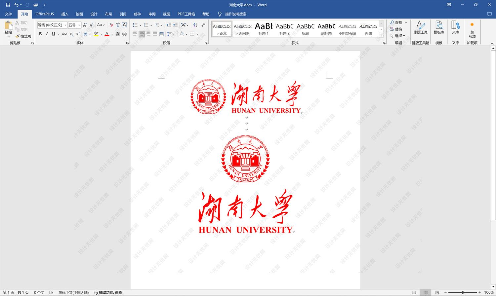
Task: Click the Replace (替换) command
Action: [x=396, y=29]
